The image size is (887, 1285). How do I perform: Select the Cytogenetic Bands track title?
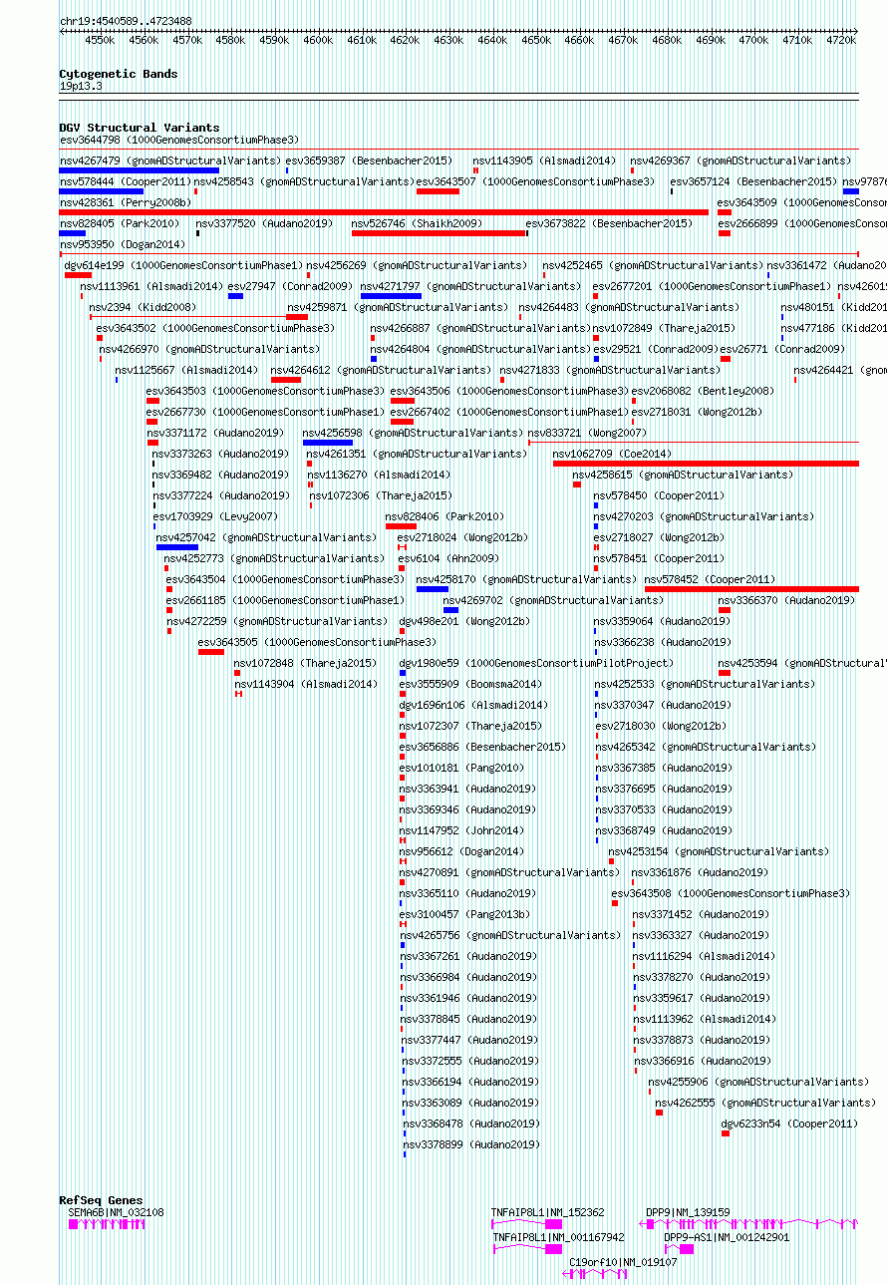[119, 74]
